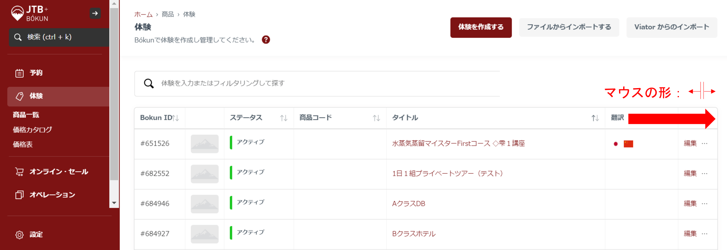Click the JTB Bókun logo
727x250 pixels.
point(30,14)
